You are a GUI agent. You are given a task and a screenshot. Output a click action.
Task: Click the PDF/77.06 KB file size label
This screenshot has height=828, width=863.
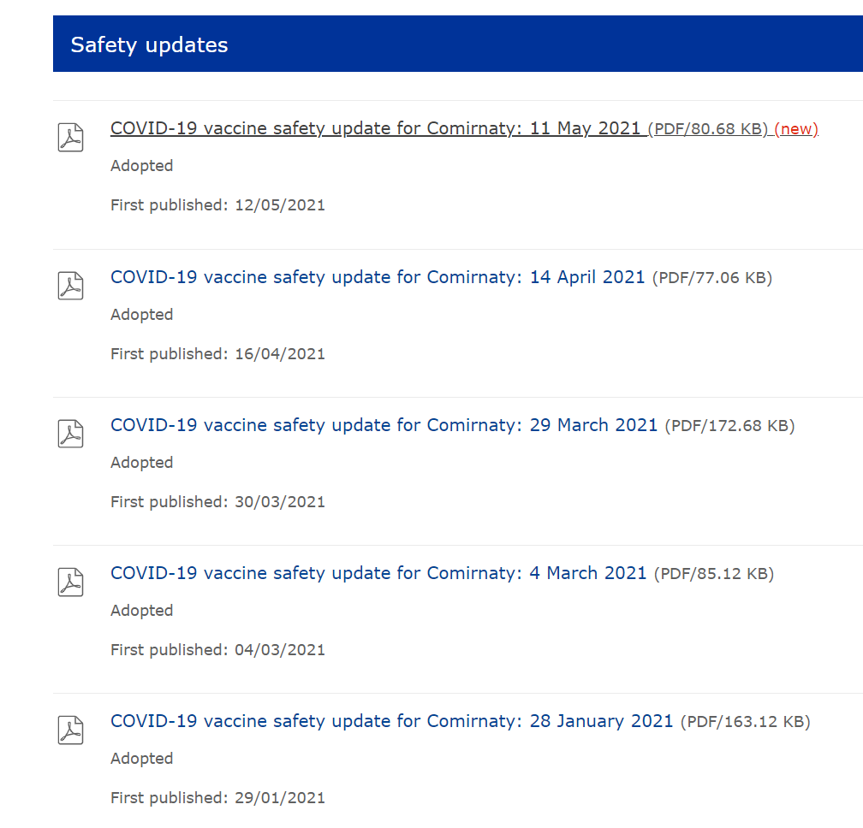[x=712, y=278]
